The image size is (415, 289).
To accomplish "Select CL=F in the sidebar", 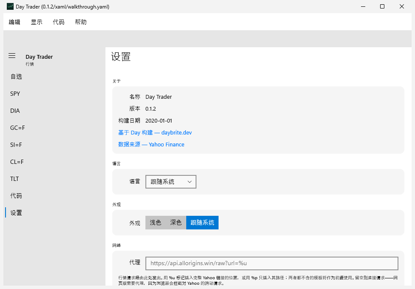I will pos(54,162).
